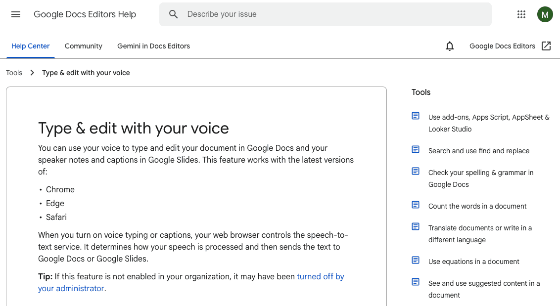Open the Gemini in Docs Editors tab
Image resolution: width=560 pixels, height=306 pixels.
(x=153, y=46)
